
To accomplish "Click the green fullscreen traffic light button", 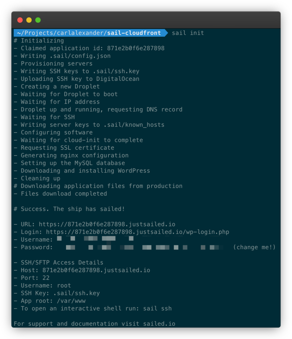I will click(38, 20).
